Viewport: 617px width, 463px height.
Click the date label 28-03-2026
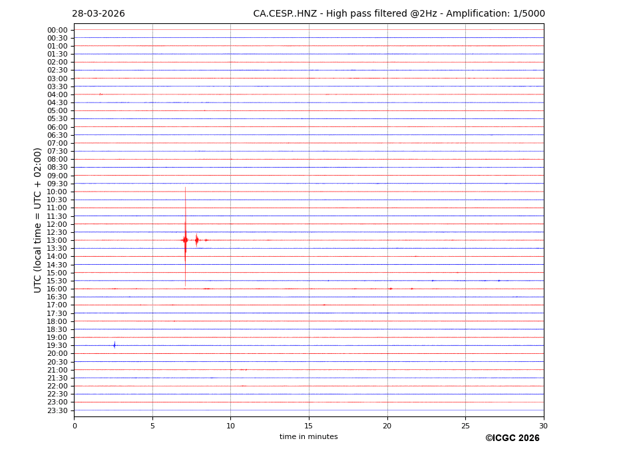[99, 14]
